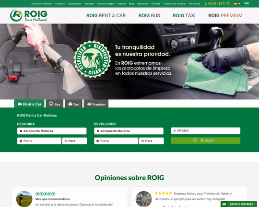The width and height of the screenshot is (259, 207).
Task: Open Servicio integral page
Action: 106,4
